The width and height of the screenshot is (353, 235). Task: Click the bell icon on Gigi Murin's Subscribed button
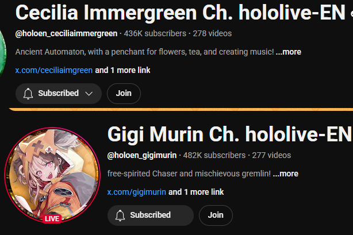click(120, 215)
